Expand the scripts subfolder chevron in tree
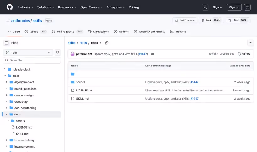This screenshot has width=257, height=152. pyautogui.click(x=8, y=121)
